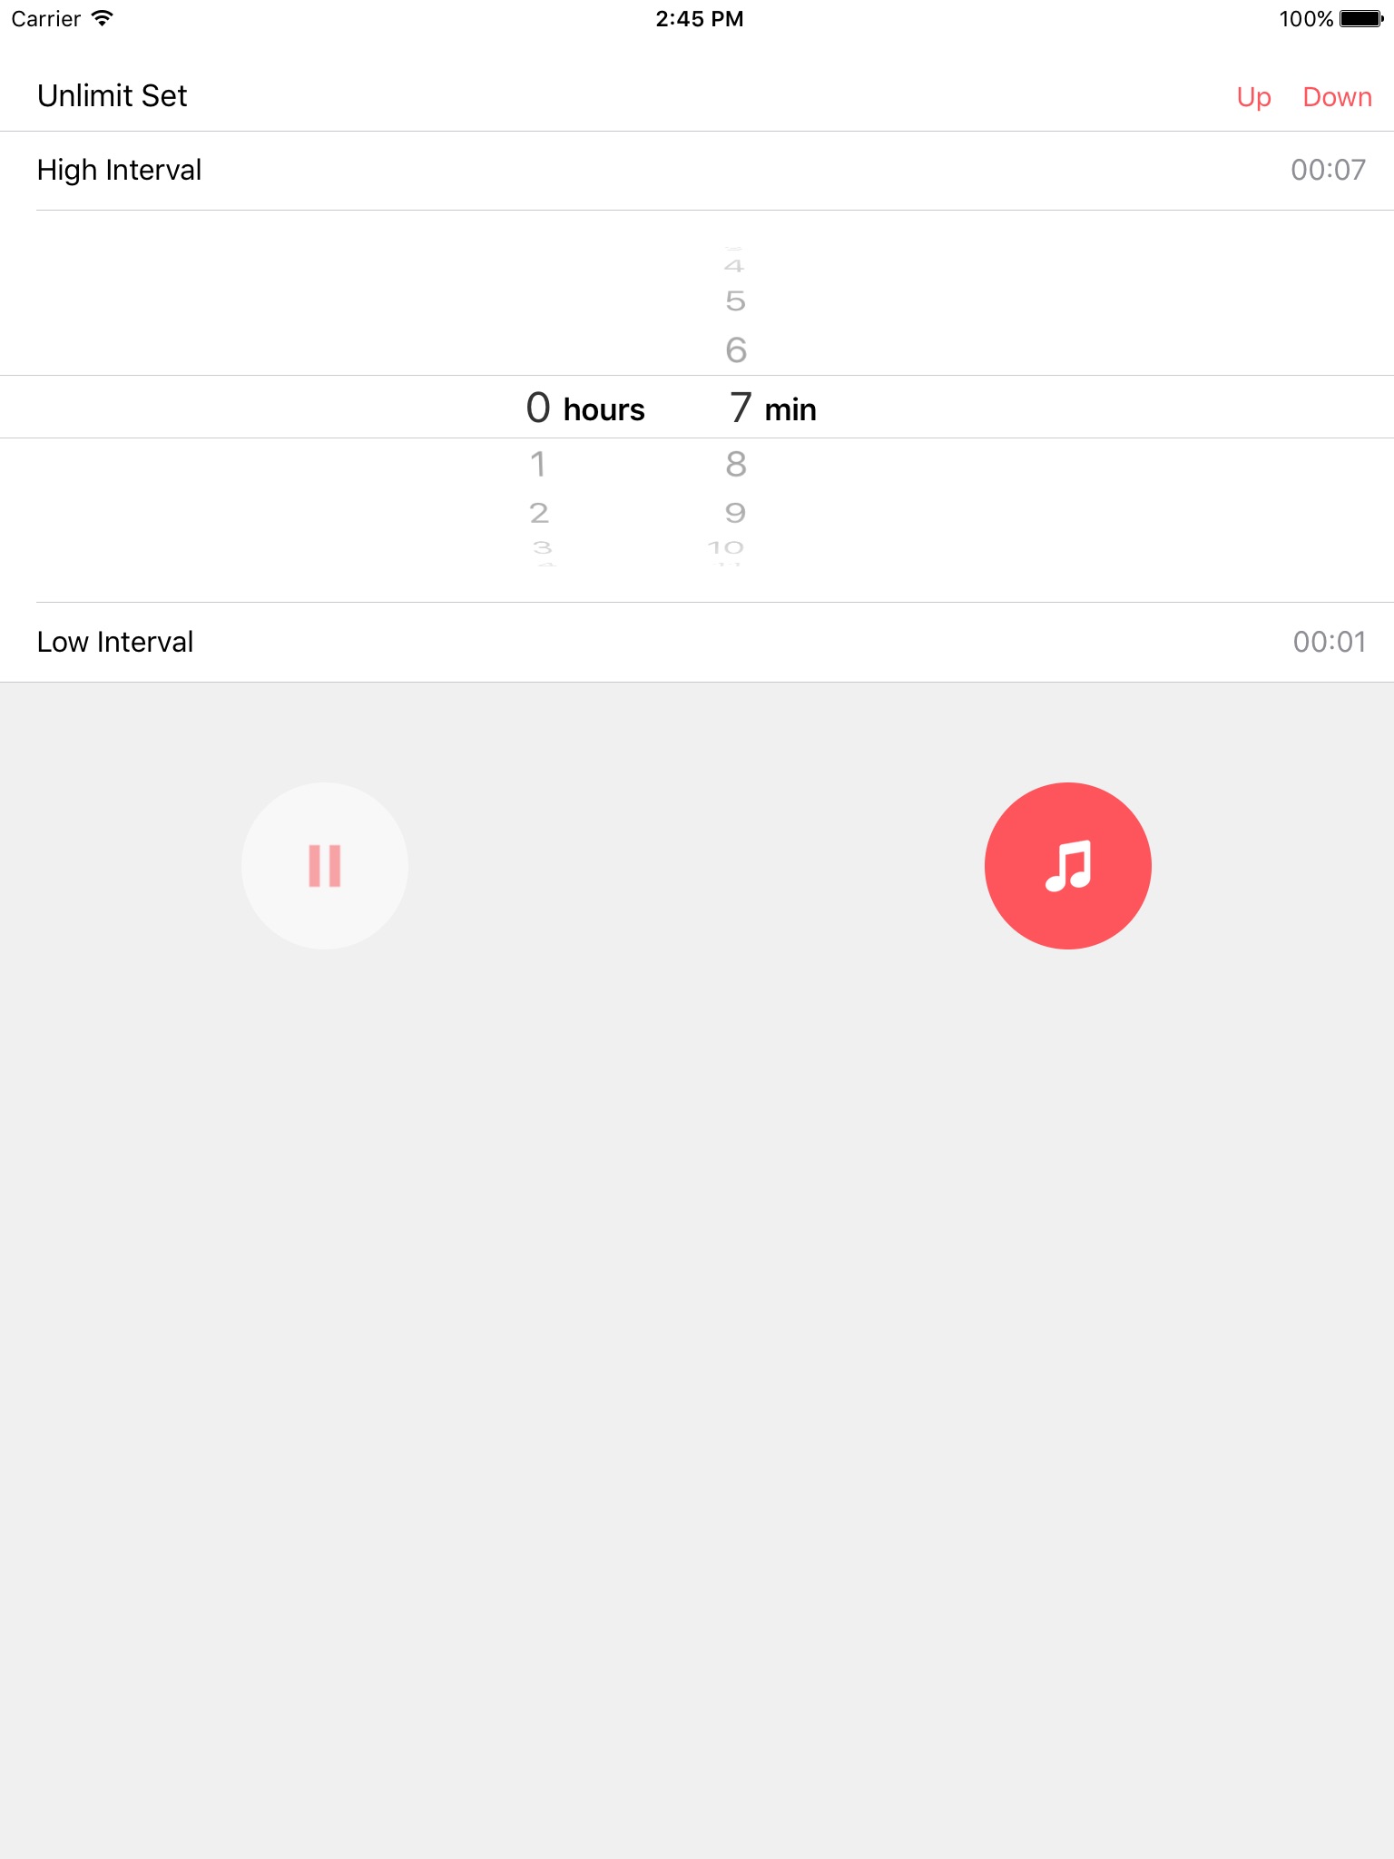This screenshot has height=1859, width=1394.
Task: Collapse the High Interval row
Action: (697, 171)
